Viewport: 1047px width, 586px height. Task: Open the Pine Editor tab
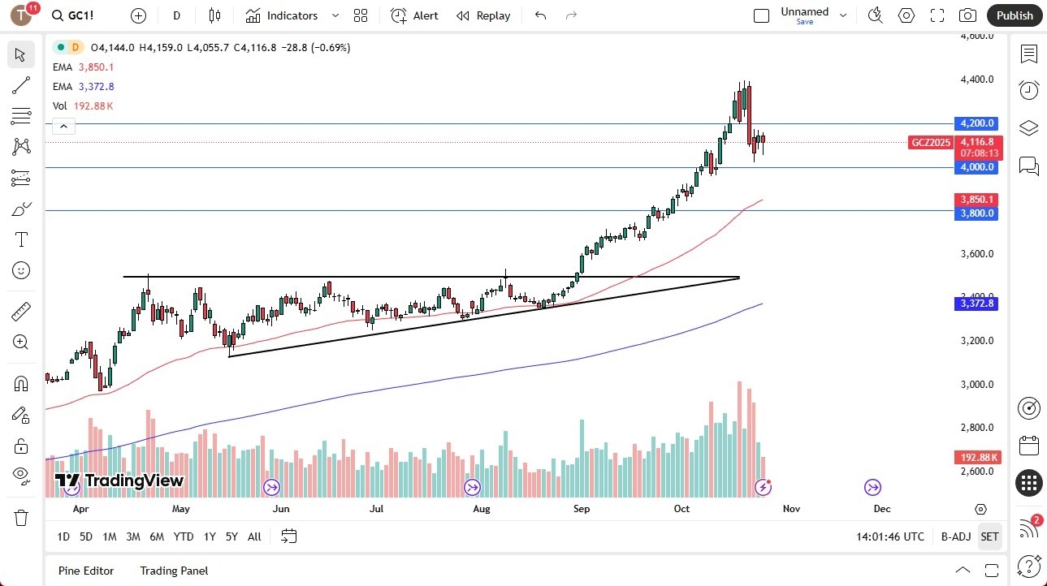click(85, 571)
